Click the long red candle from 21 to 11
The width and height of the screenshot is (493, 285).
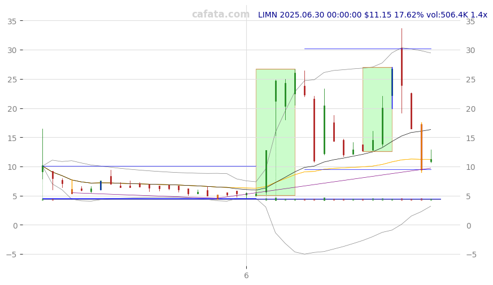(314, 130)
